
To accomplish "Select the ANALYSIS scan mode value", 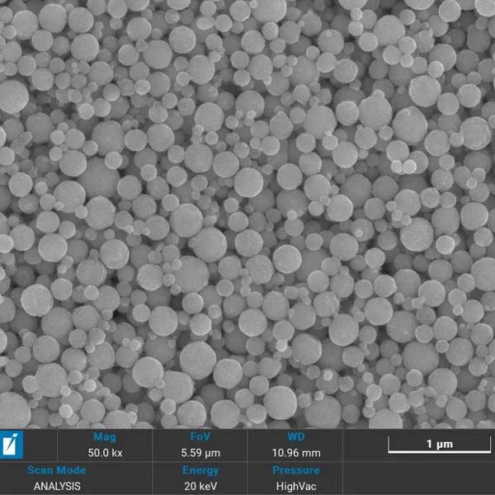I will pyautogui.click(x=57, y=486).
